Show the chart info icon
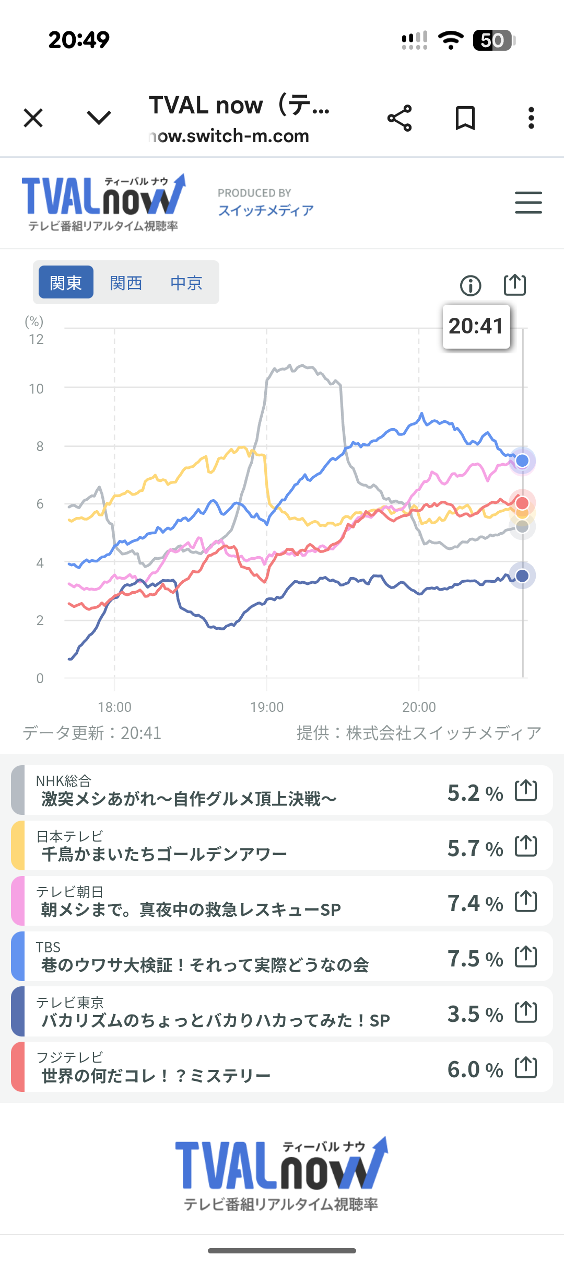This screenshot has width=564, height=1267. (471, 285)
